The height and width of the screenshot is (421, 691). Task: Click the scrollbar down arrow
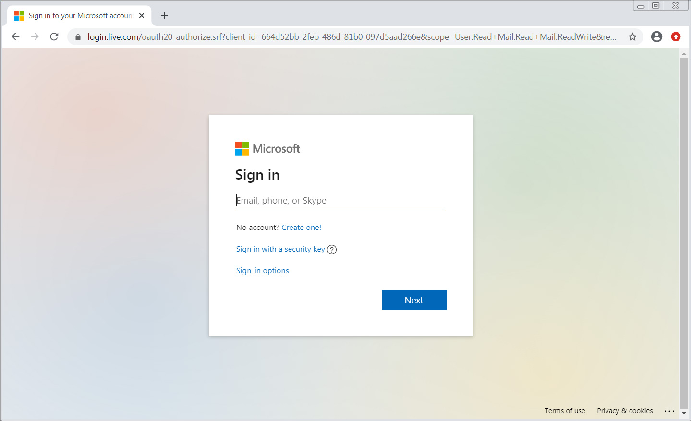point(684,413)
